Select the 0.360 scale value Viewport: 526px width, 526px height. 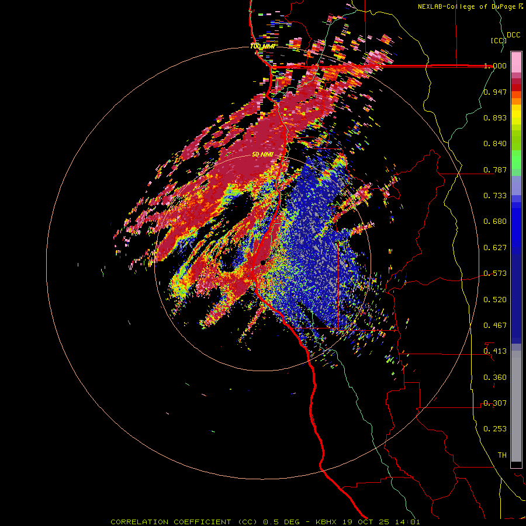pos(495,378)
